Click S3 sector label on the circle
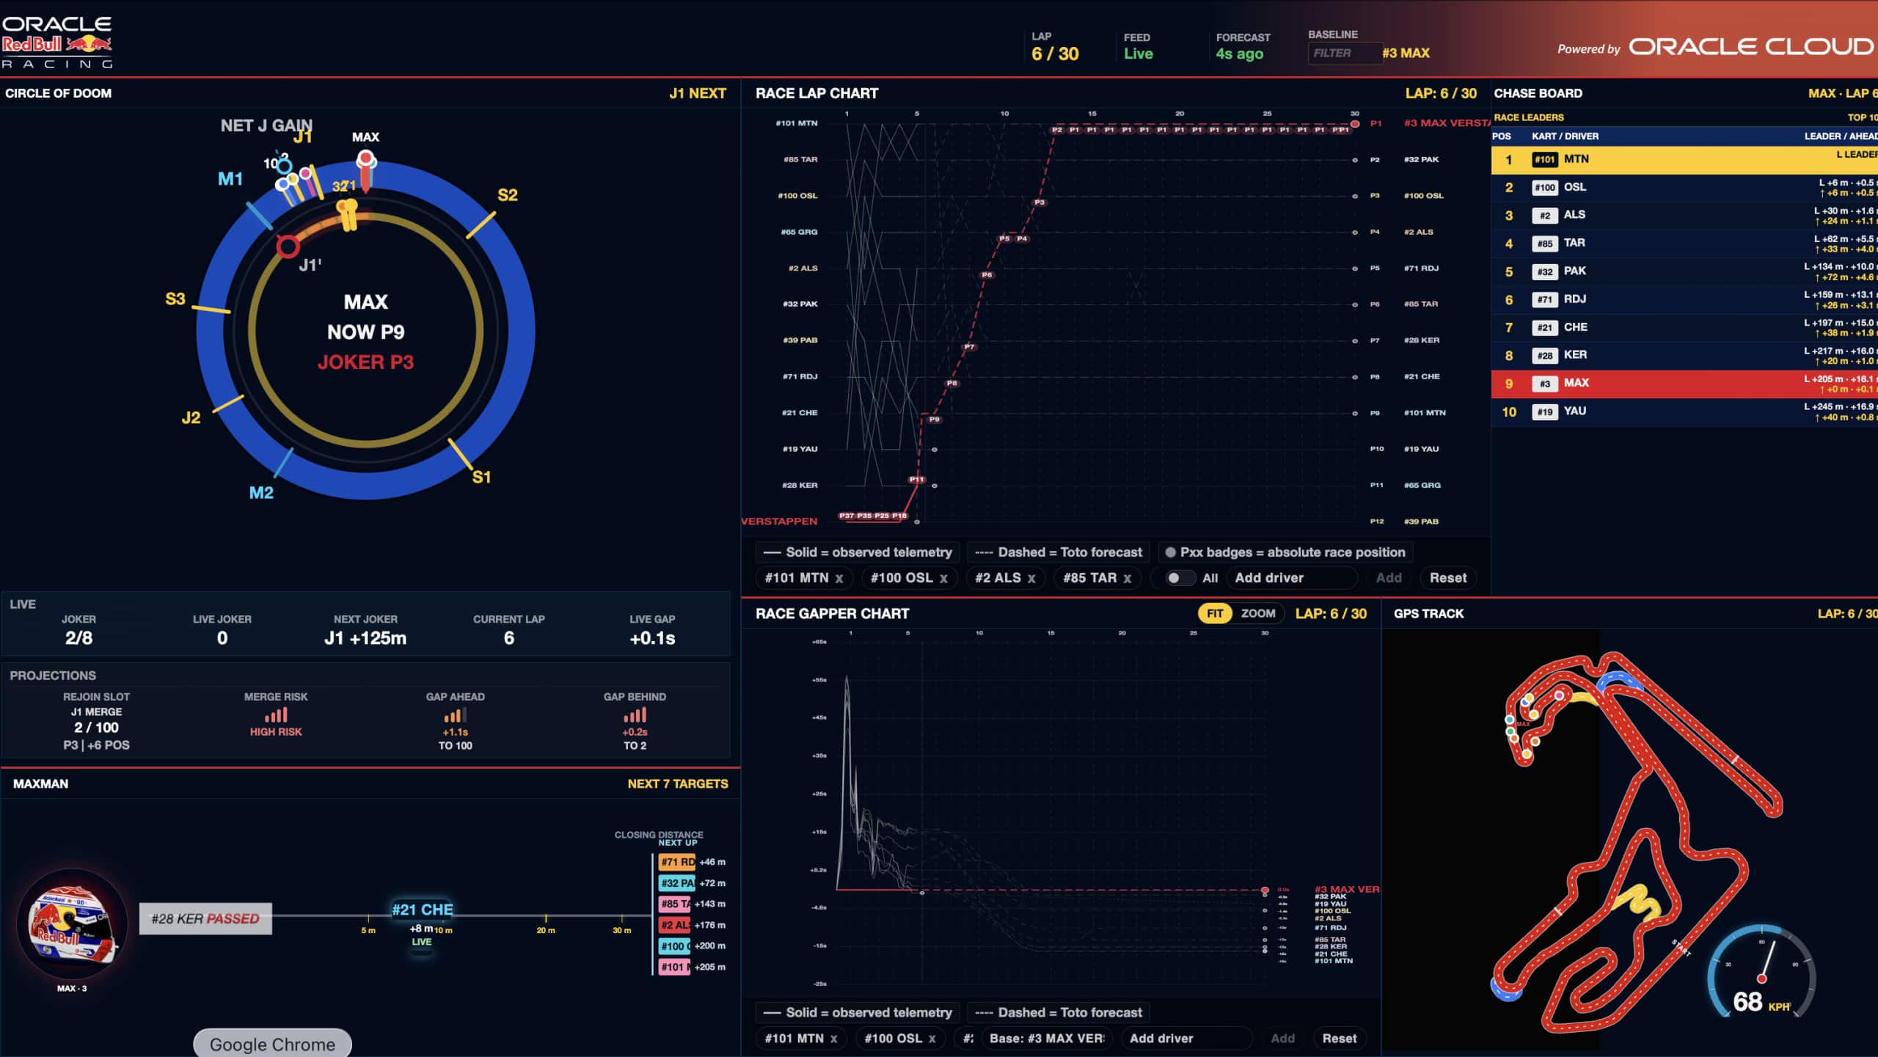The width and height of the screenshot is (1878, 1057). [x=175, y=299]
